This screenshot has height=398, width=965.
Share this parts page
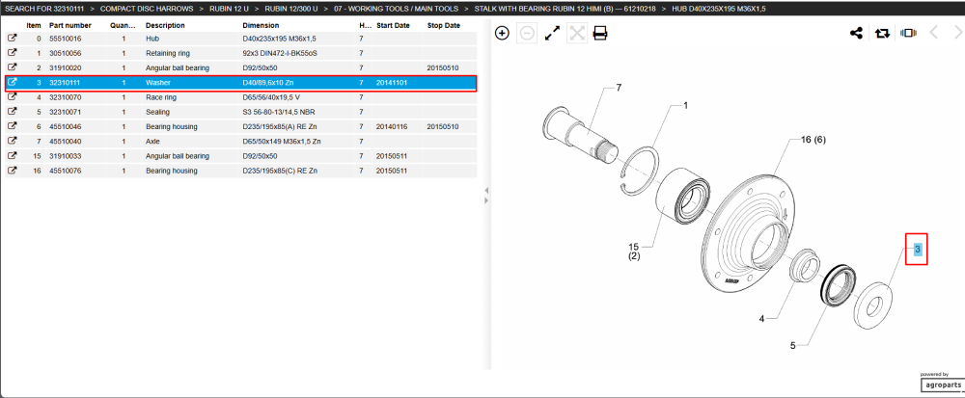(856, 33)
